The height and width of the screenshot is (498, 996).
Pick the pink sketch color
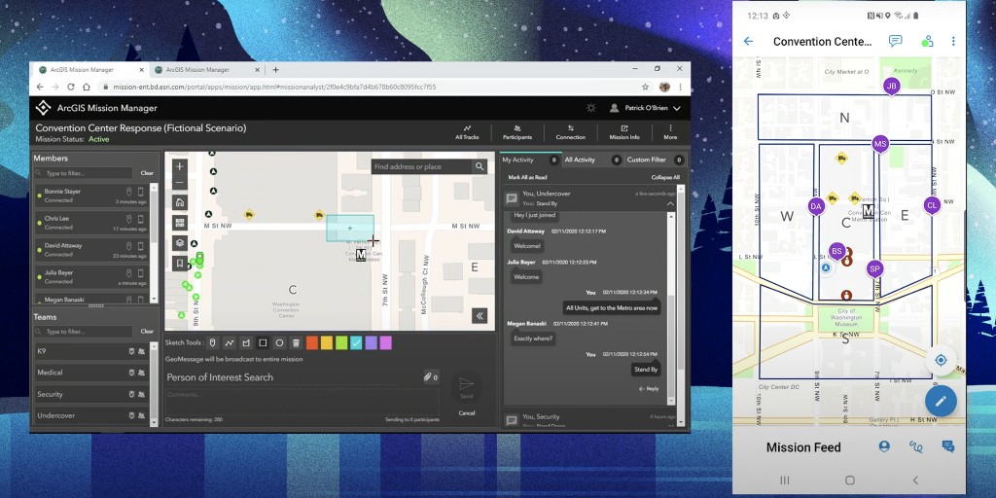click(x=385, y=343)
